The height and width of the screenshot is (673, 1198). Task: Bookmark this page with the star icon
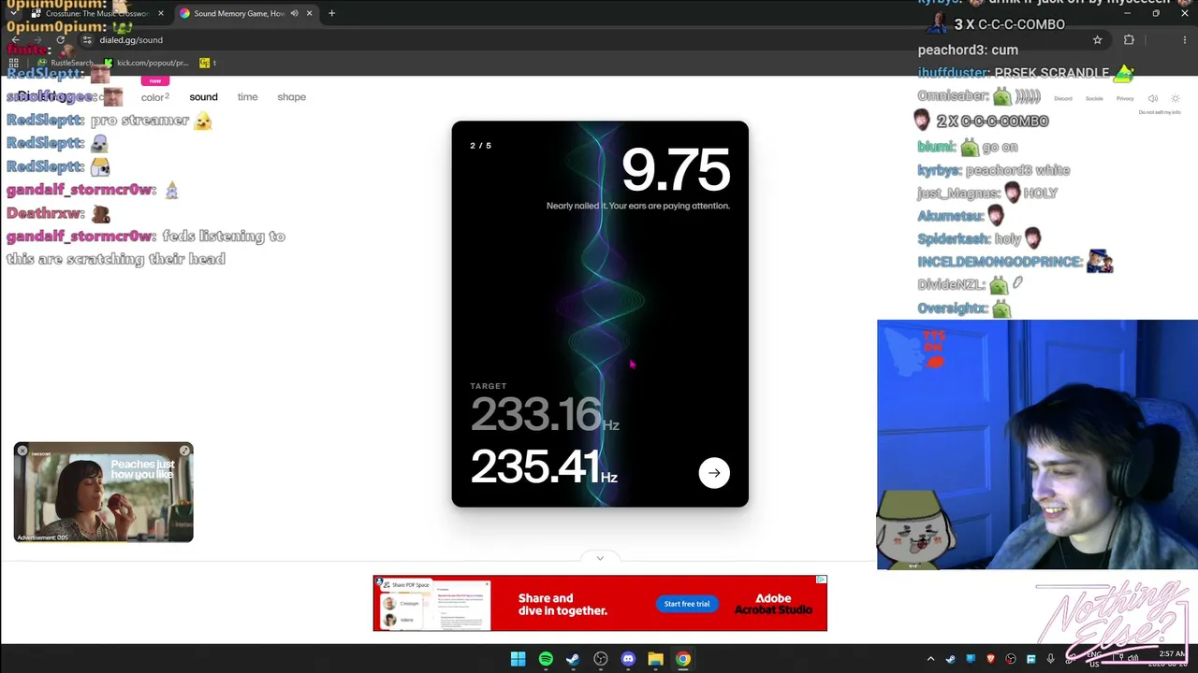pos(1097,40)
